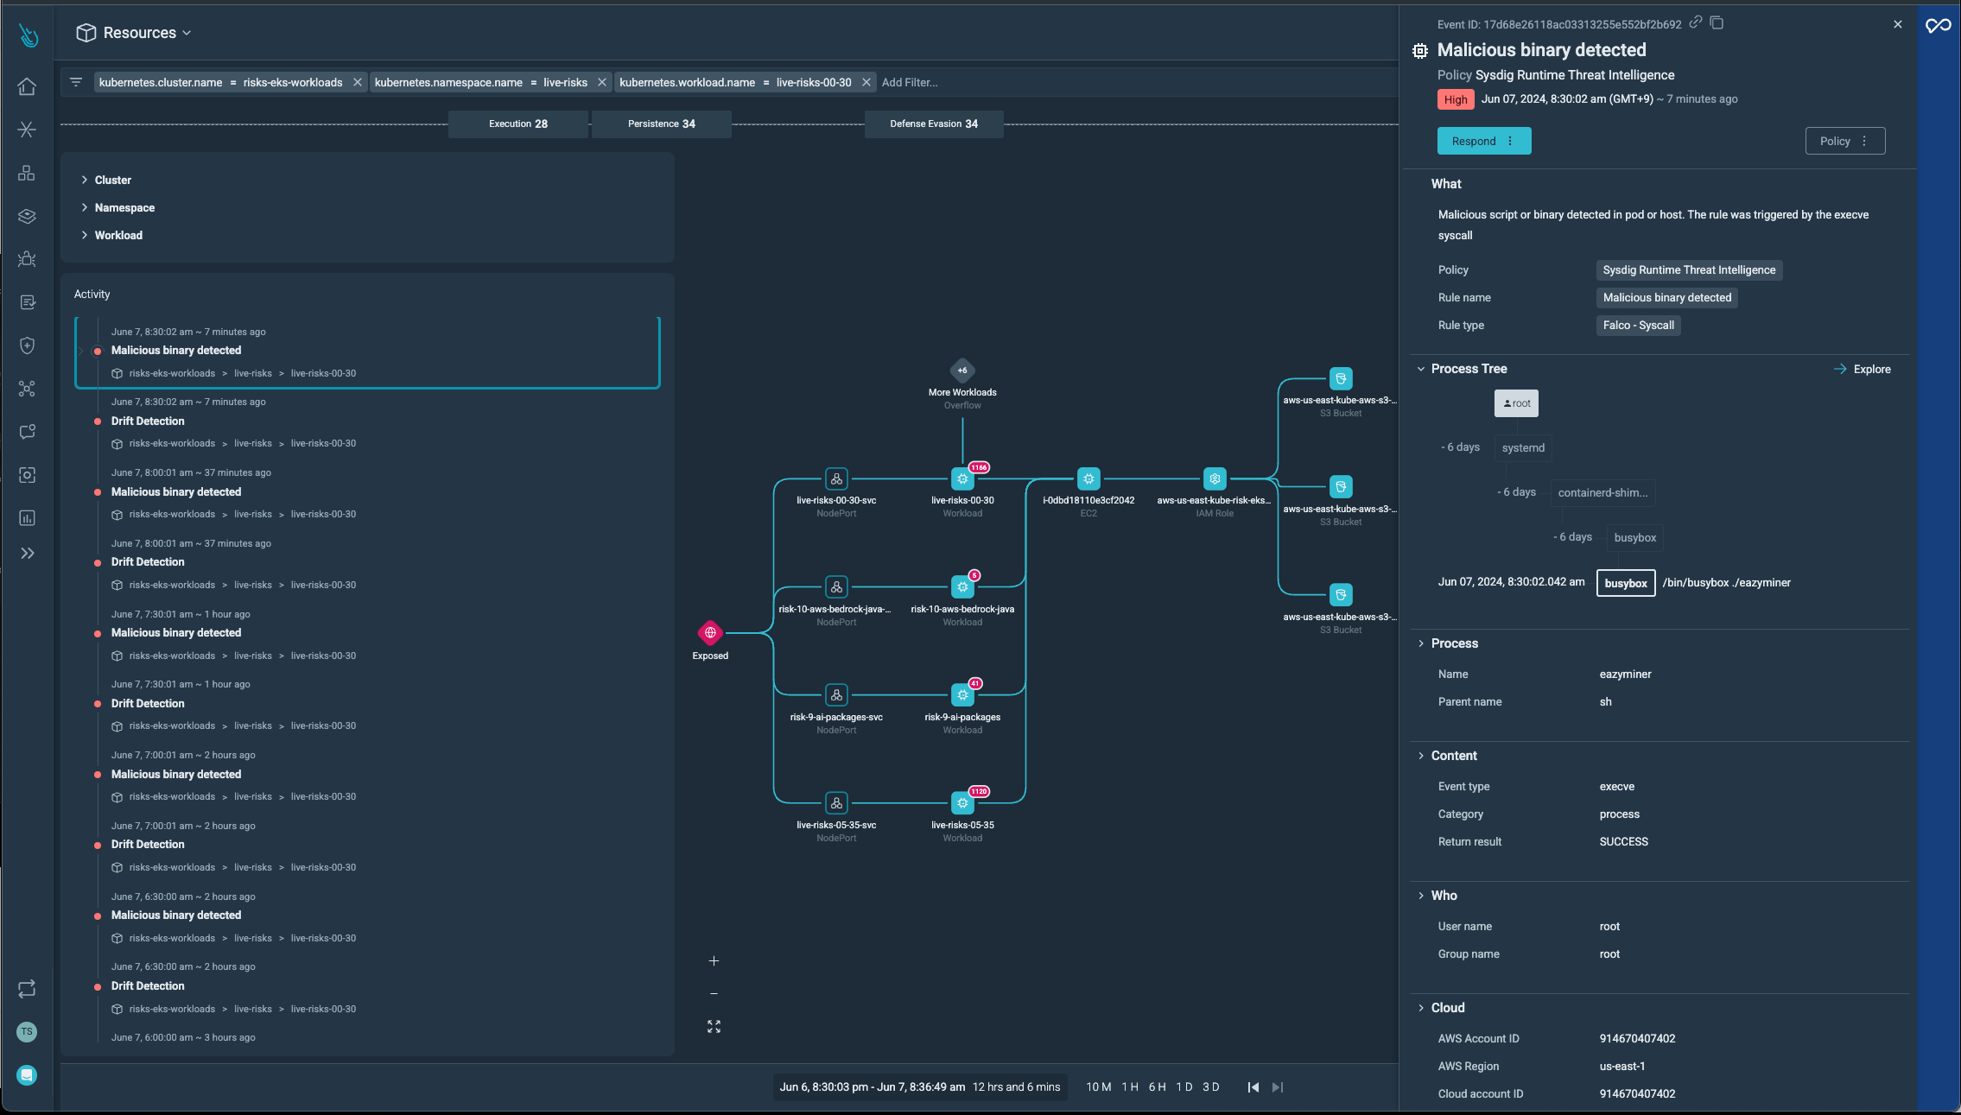Click the zoom in plus icon

tap(714, 960)
